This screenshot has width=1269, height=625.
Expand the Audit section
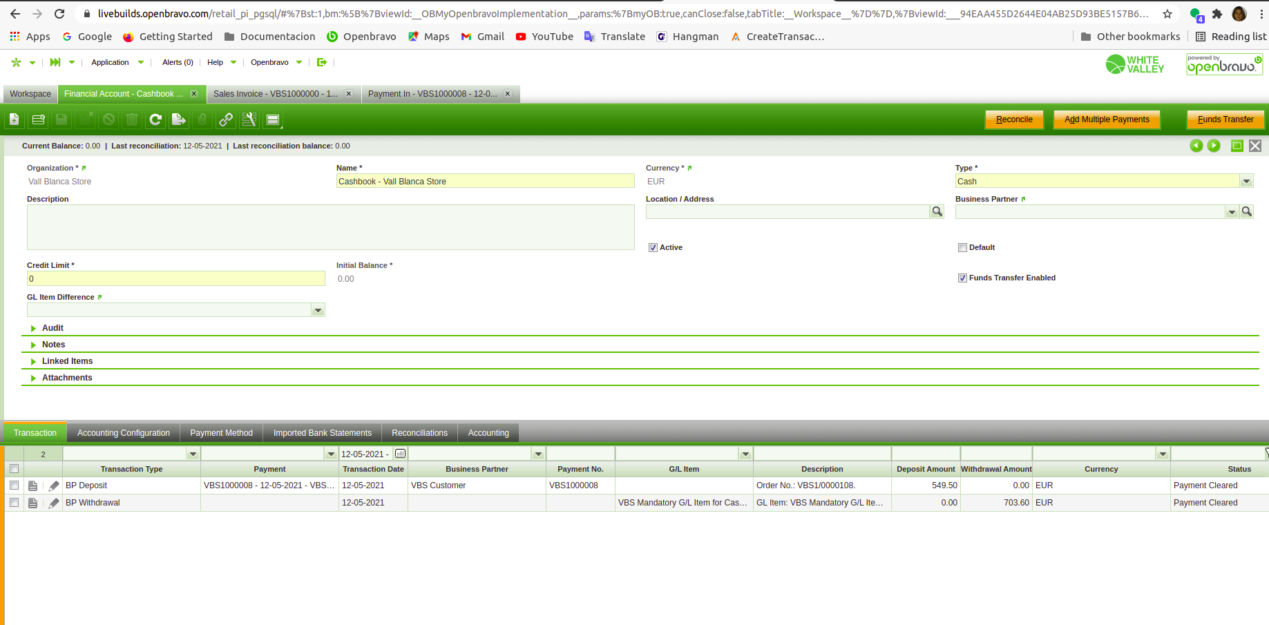(53, 328)
